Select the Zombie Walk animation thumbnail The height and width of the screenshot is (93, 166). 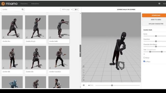tap(59, 27)
